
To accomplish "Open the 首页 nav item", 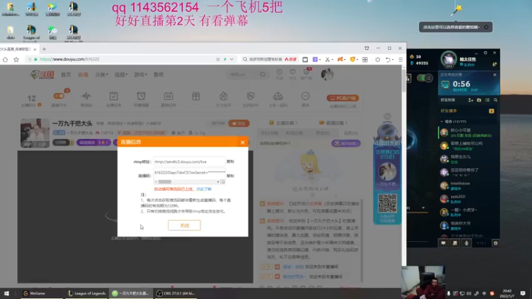I will 66,74.
